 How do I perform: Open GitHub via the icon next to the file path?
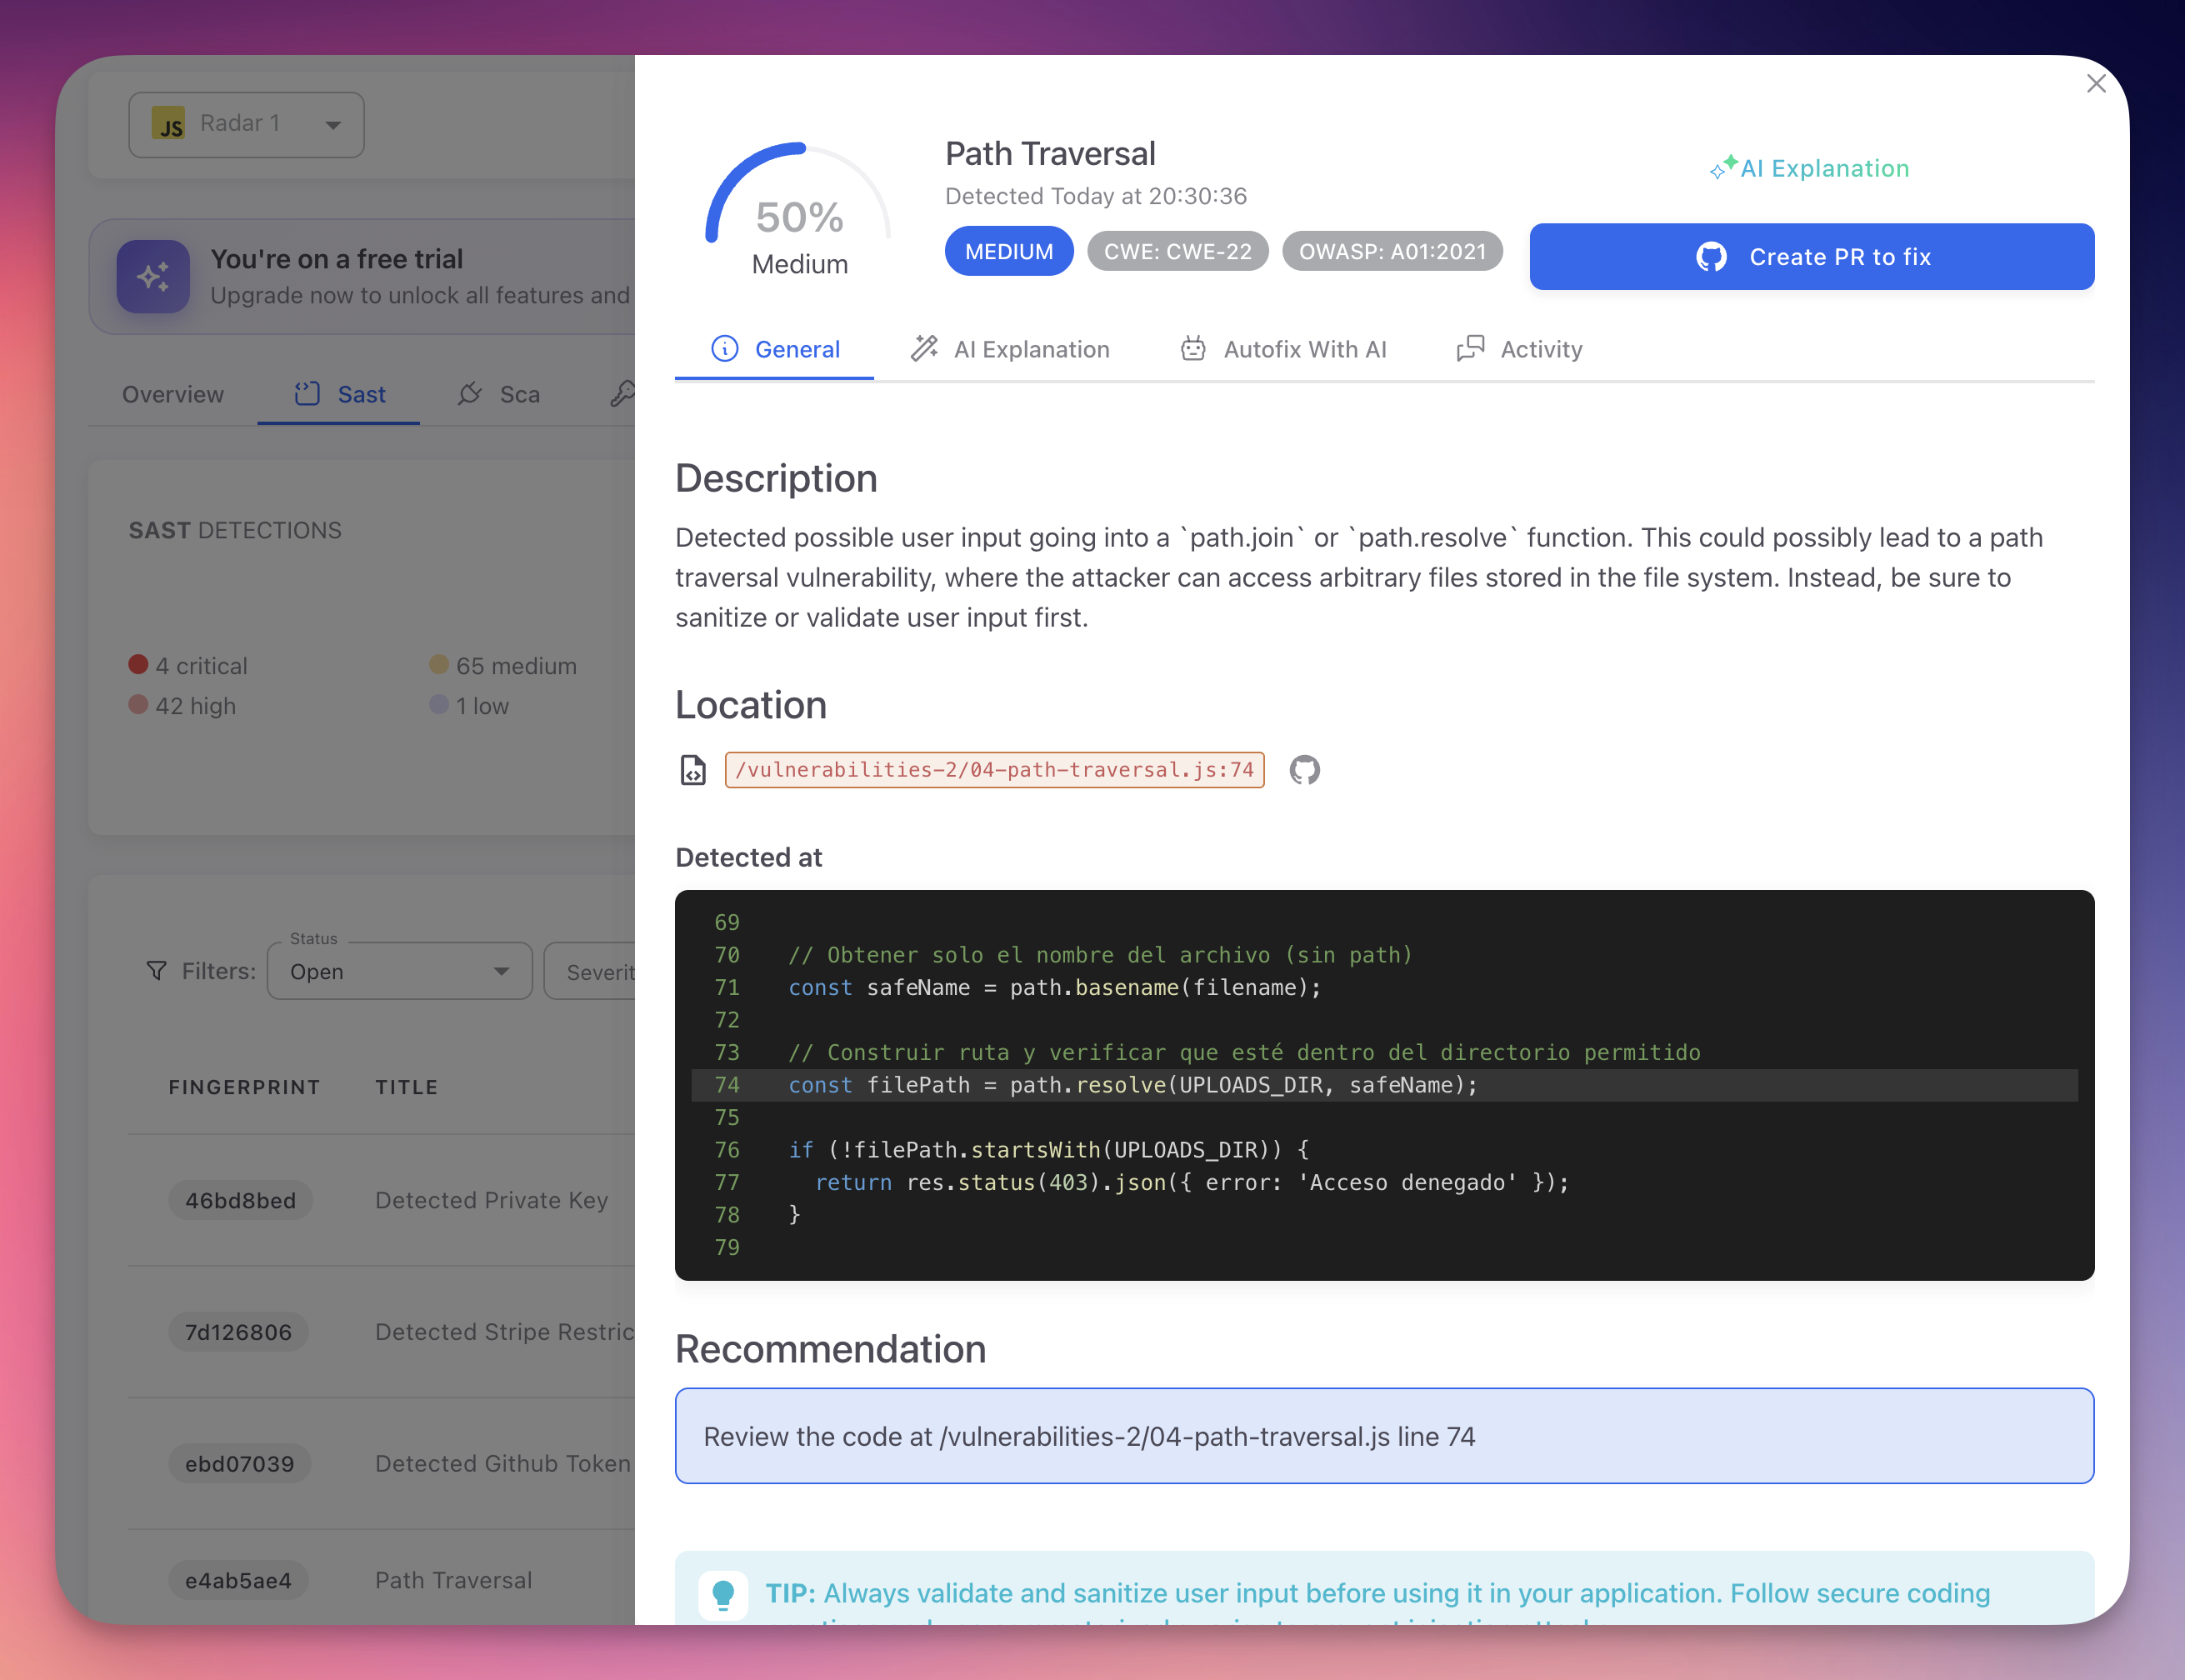point(1305,770)
